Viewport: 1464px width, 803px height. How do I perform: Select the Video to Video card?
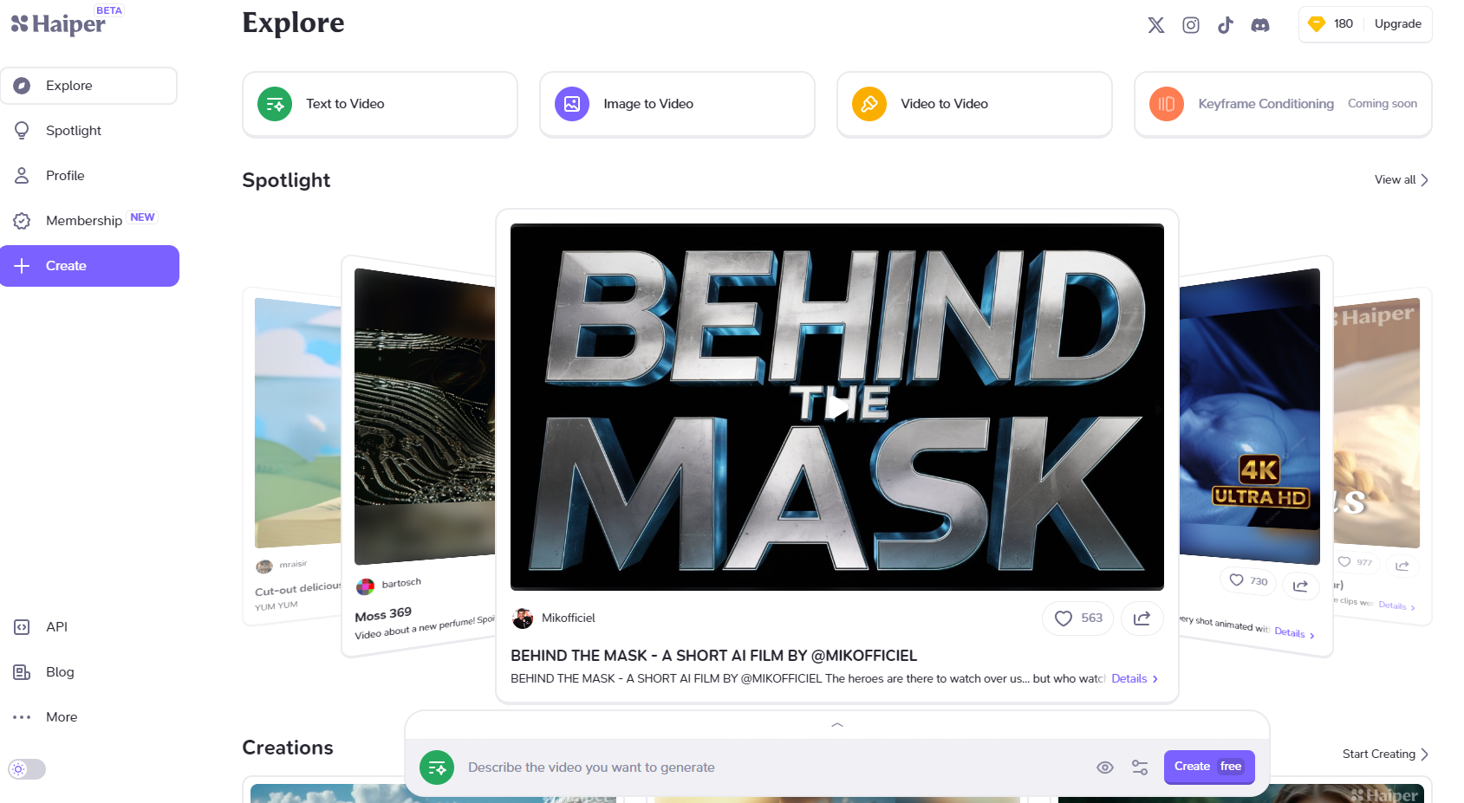(974, 104)
